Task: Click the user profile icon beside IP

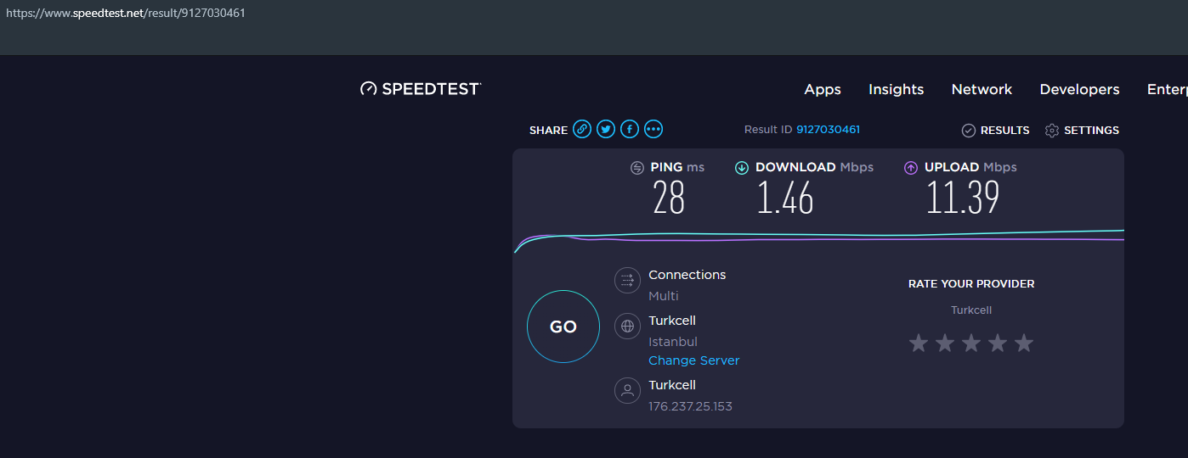Action: tap(627, 390)
